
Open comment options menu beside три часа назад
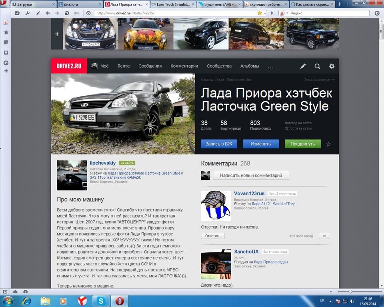[x=324, y=236]
